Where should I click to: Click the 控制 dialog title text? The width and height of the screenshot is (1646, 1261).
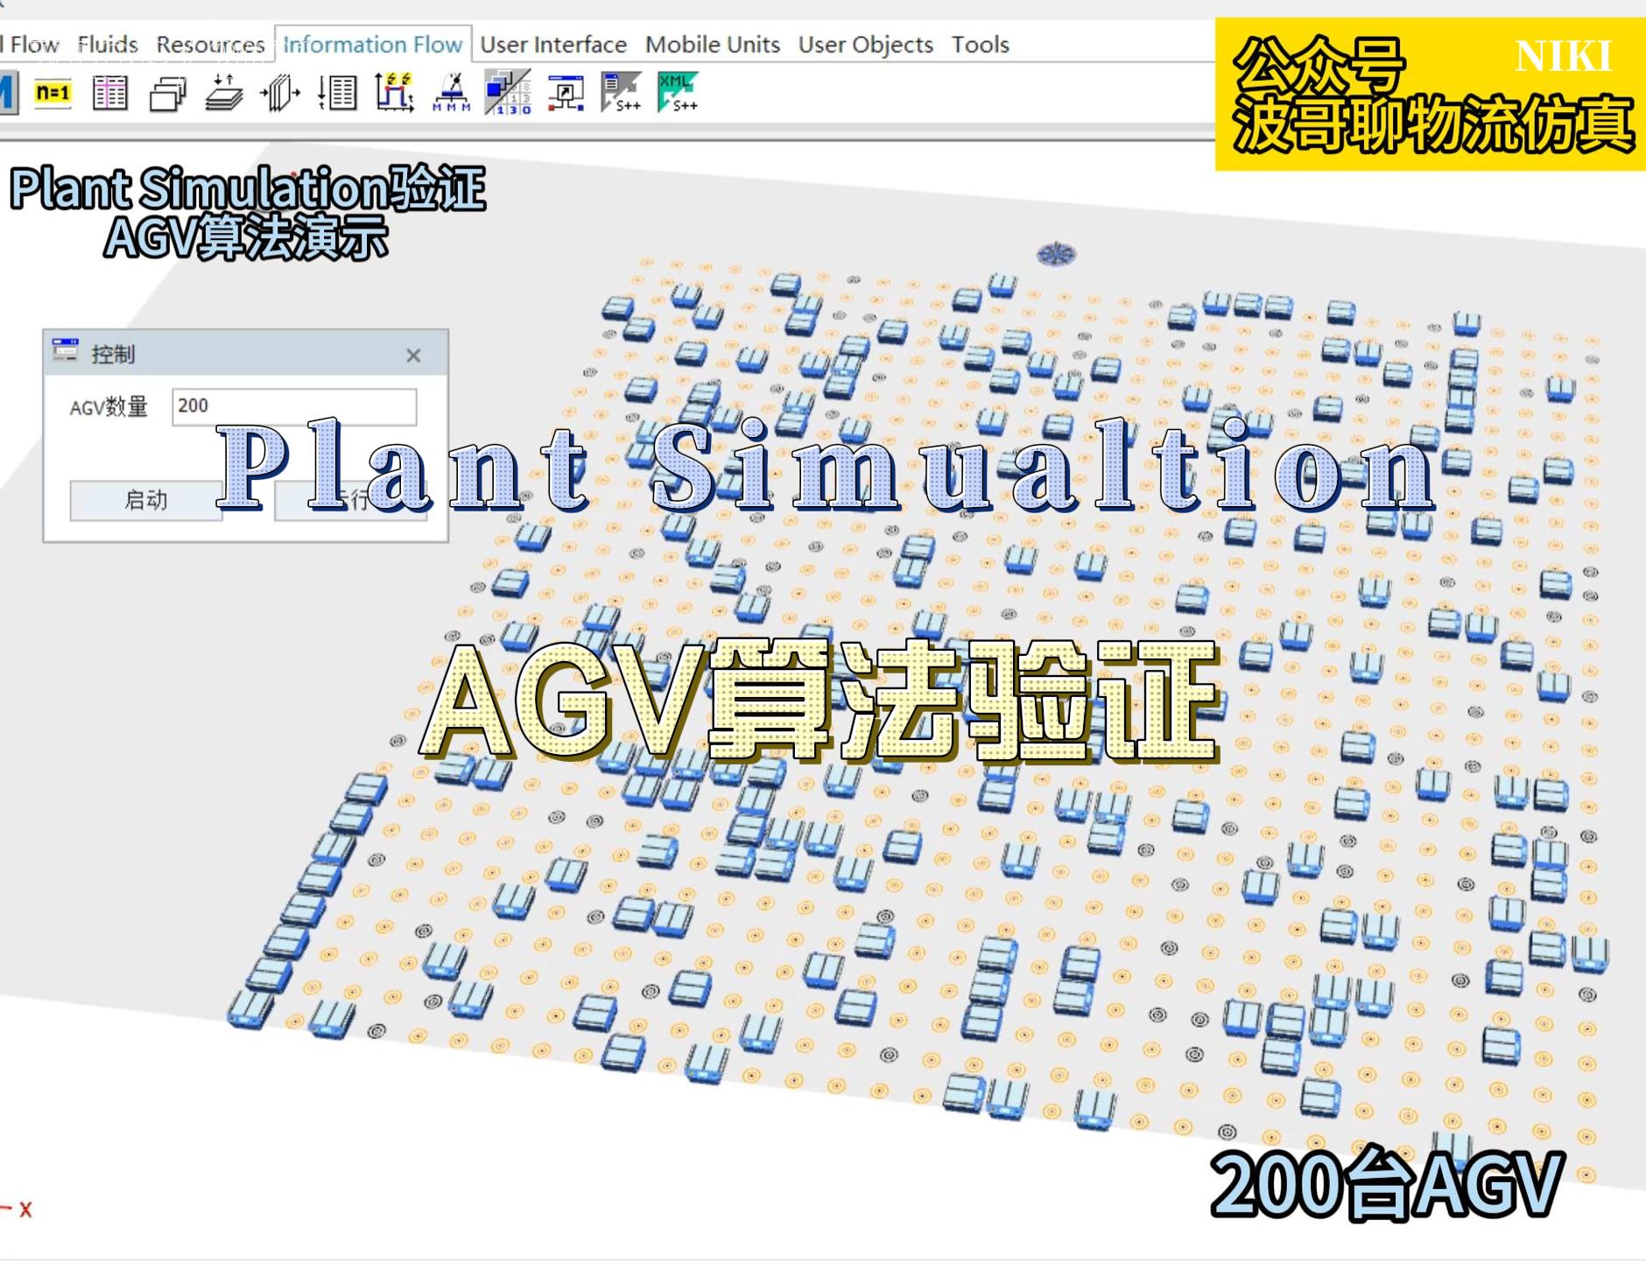point(113,354)
